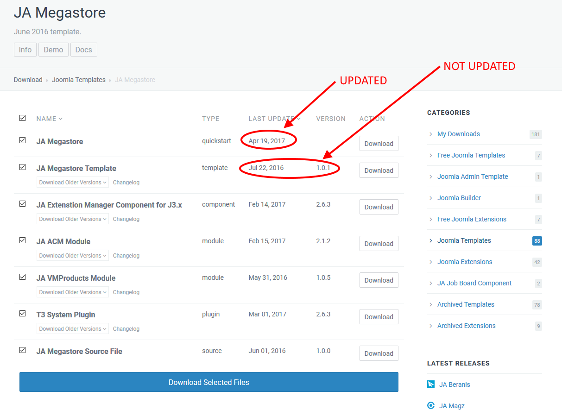This screenshot has height=410, width=562.
Task: Click the JA Beranis release icon
Action: coord(431,384)
